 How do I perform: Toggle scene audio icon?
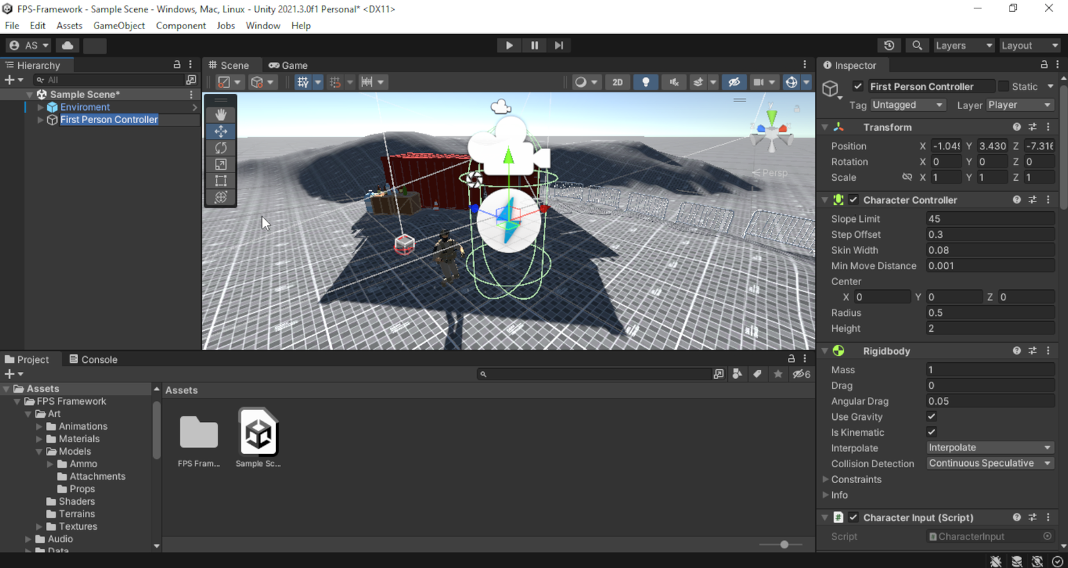[674, 82]
